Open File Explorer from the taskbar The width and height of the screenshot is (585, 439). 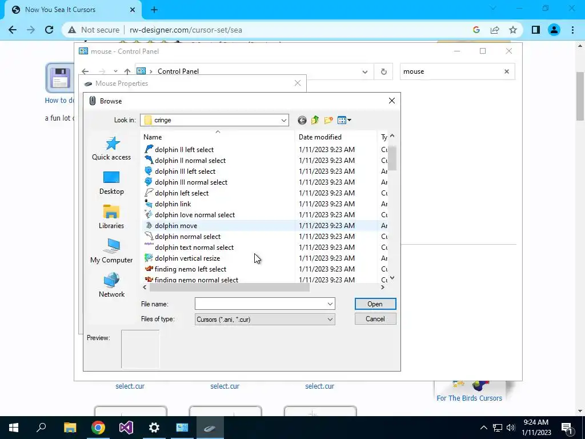click(70, 428)
